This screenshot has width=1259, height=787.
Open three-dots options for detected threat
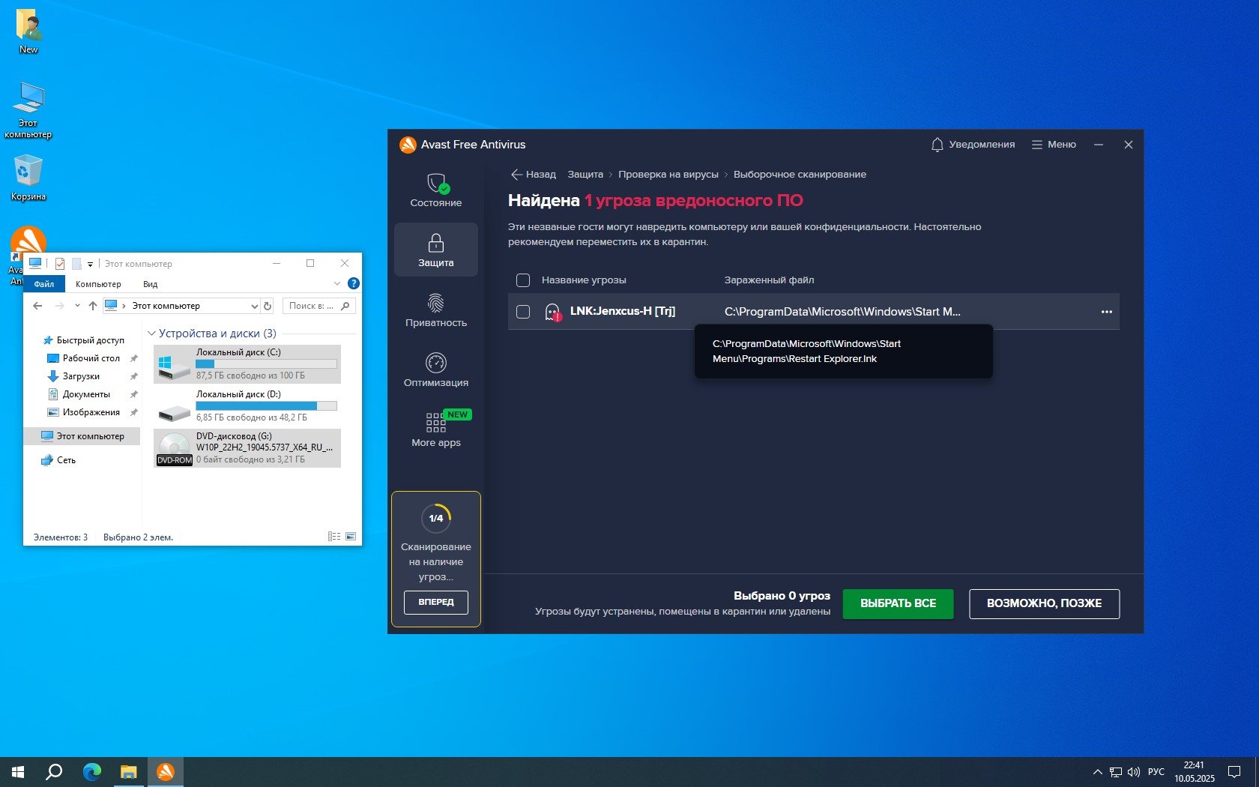tap(1106, 312)
